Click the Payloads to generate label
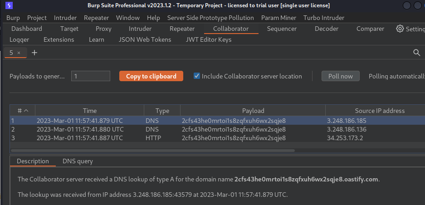 (37, 76)
